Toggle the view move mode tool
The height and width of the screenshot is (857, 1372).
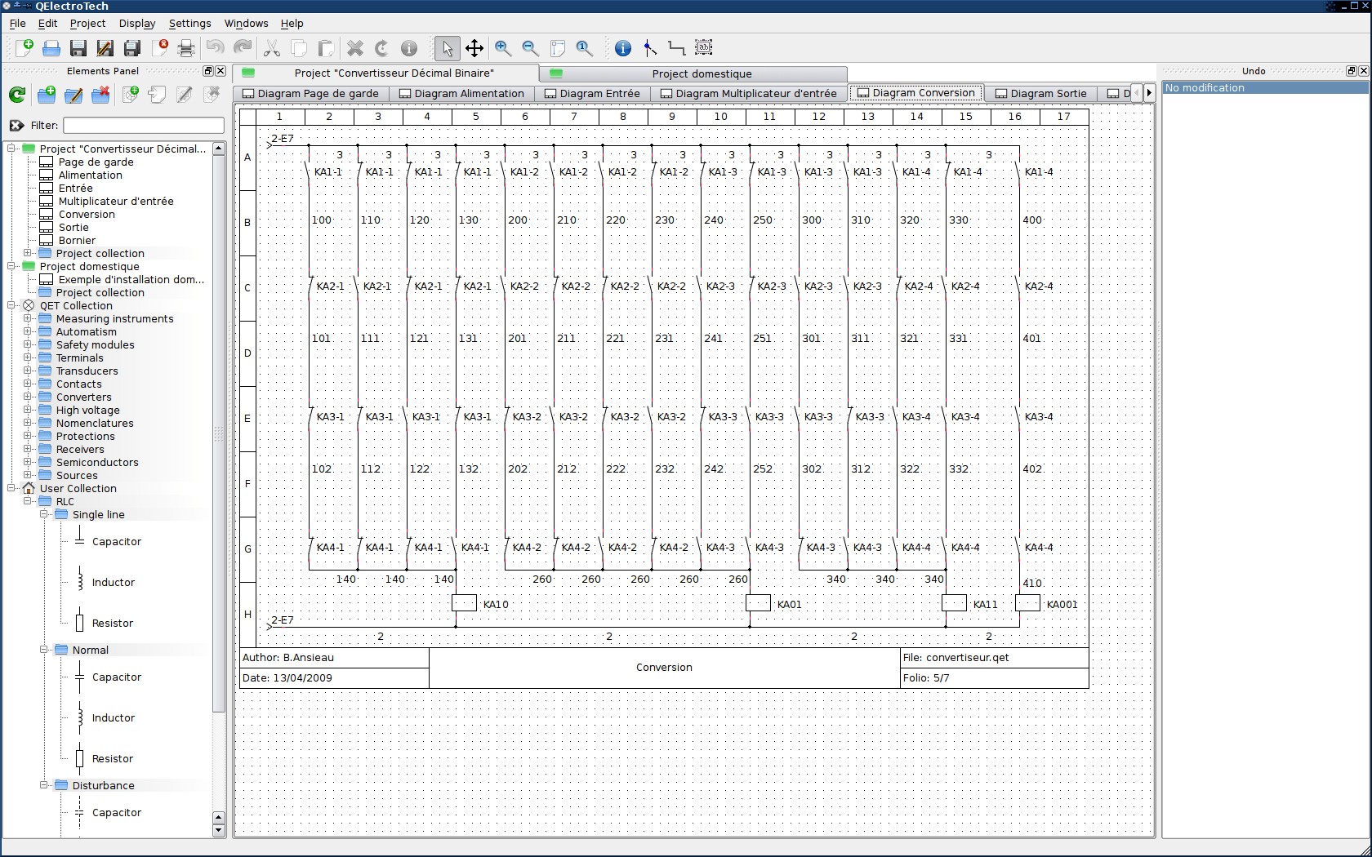474,48
